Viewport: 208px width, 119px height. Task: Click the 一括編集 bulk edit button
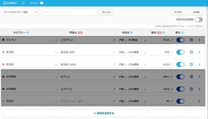click(x=196, y=12)
